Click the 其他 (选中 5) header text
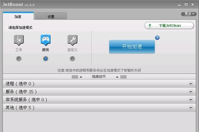199x132 pixels. tap(20, 108)
